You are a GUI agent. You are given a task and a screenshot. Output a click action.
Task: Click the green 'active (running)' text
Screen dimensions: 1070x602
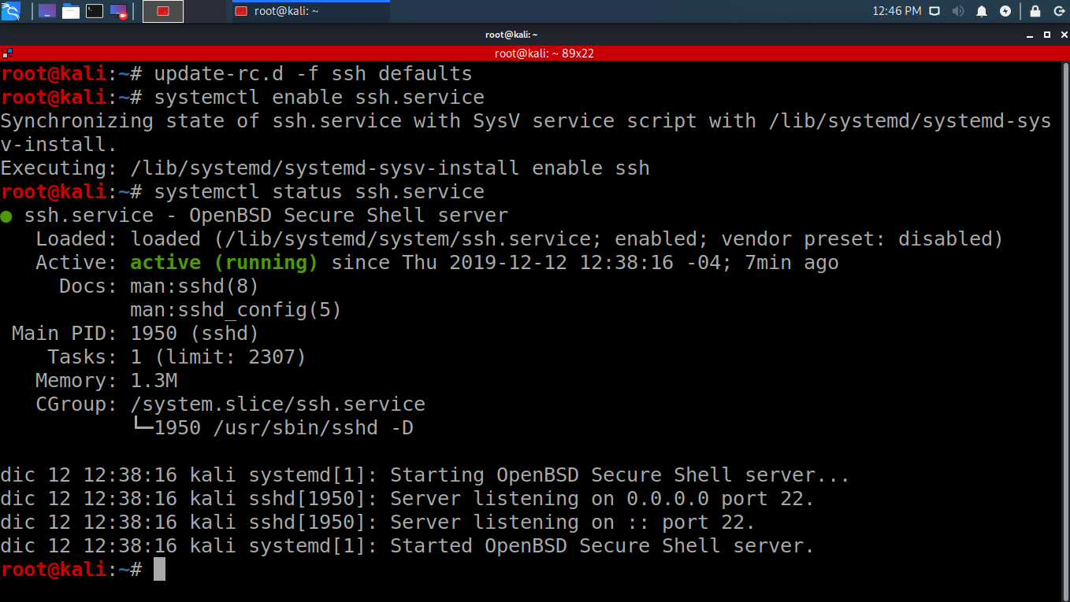click(x=224, y=263)
